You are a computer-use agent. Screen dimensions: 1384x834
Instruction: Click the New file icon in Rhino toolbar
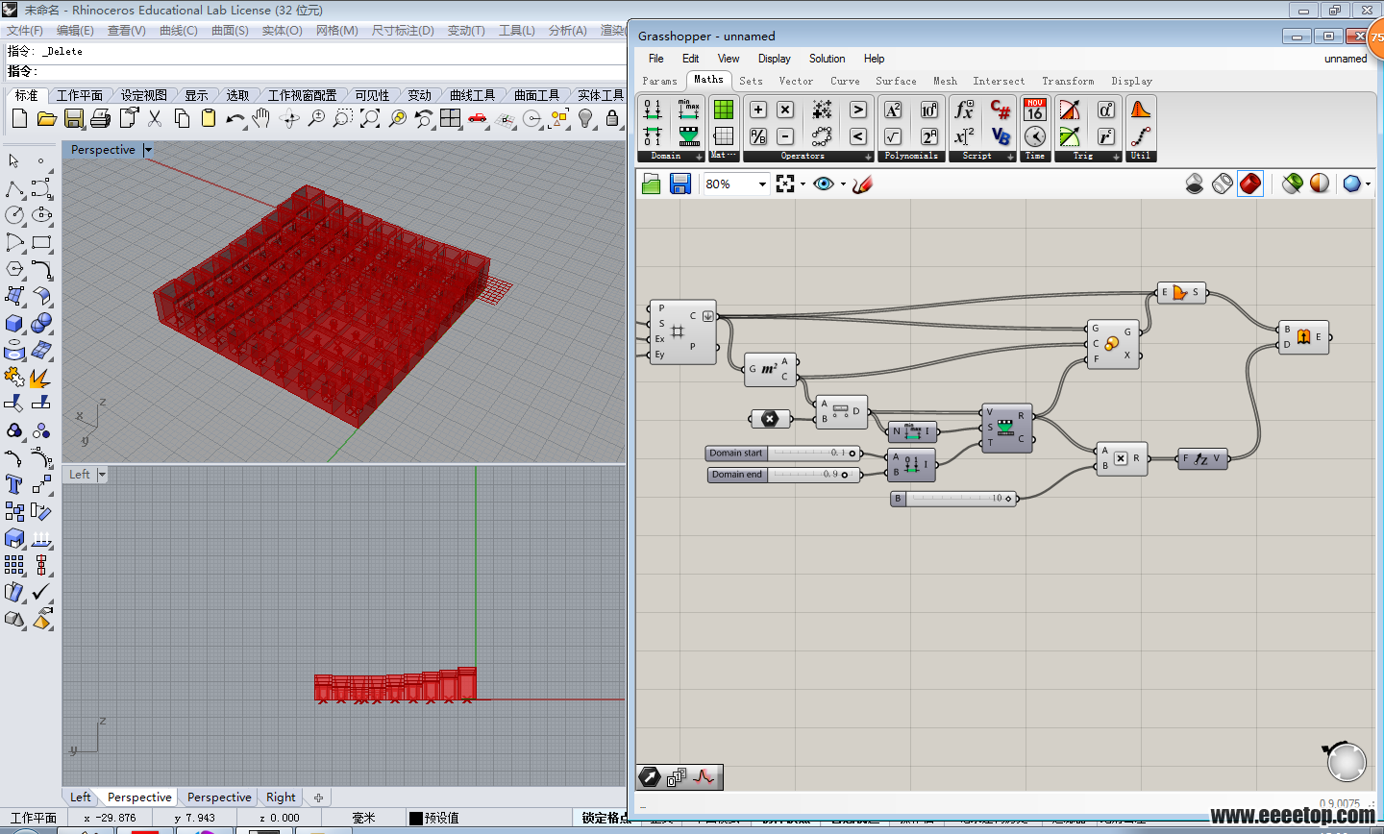(x=19, y=119)
